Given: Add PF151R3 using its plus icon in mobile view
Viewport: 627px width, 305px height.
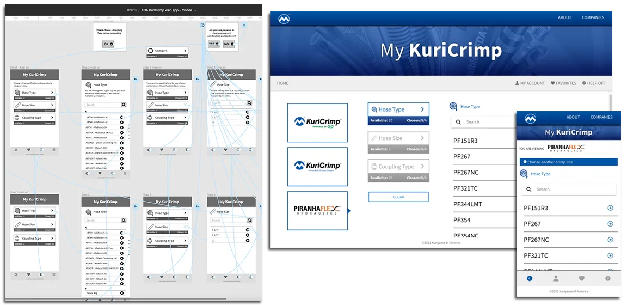Looking at the screenshot, I should (610, 208).
